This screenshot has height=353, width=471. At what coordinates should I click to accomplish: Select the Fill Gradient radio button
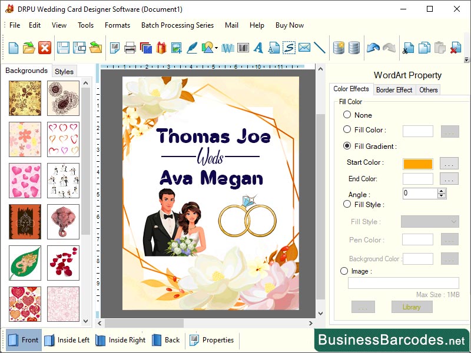tap(347, 146)
